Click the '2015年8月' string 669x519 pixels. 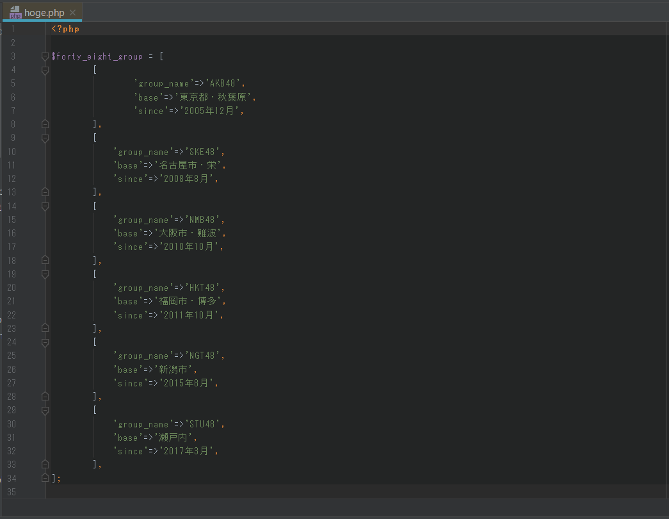[186, 383]
